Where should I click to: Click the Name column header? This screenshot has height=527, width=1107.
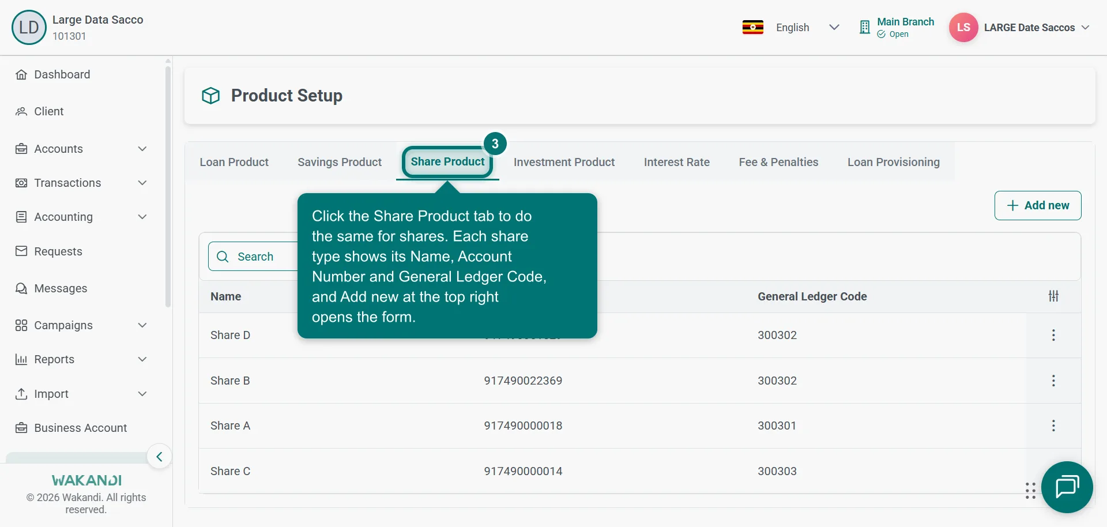pyautogui.click(x=226, y=296)
